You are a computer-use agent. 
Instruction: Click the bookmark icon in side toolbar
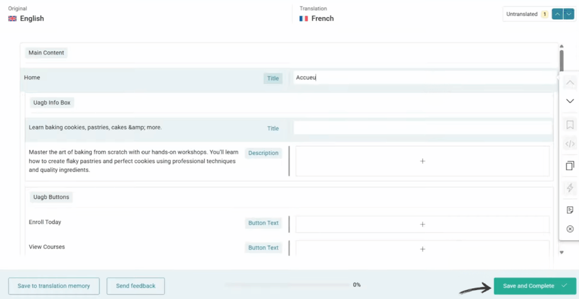(569, 124)
